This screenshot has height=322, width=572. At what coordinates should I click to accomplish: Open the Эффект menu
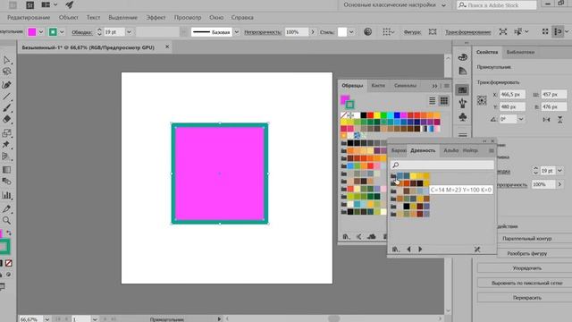tap(156, 18)
